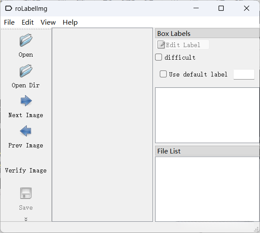Viewport: 260px width, 233px height.
Task: Enable the difficult checkbox
Action: pos(159,57)
